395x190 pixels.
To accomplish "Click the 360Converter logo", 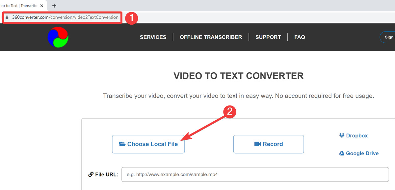I will [x=58, y=37].
